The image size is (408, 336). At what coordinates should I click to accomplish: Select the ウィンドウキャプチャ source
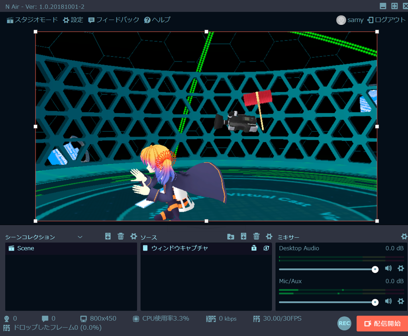tap(206, 249)
